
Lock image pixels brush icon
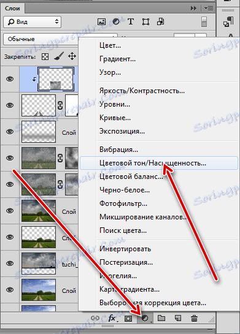(x=59, y=56)
